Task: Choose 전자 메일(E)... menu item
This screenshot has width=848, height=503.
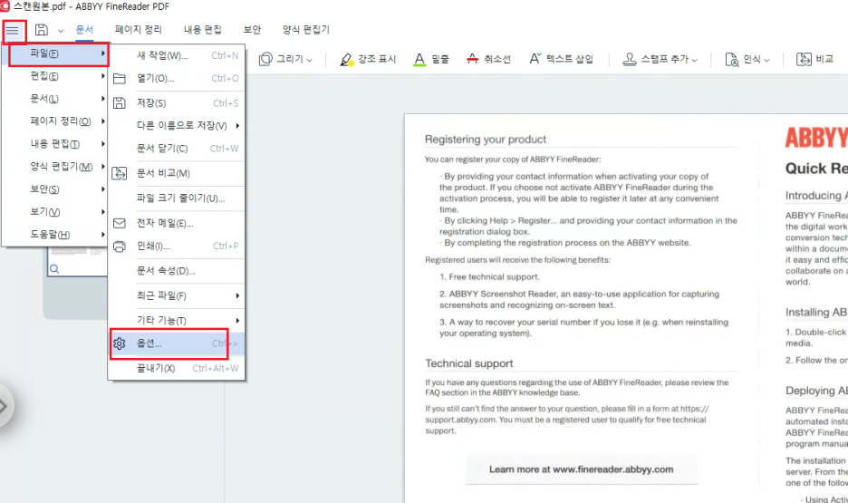Action: click(x=177, y=223)
